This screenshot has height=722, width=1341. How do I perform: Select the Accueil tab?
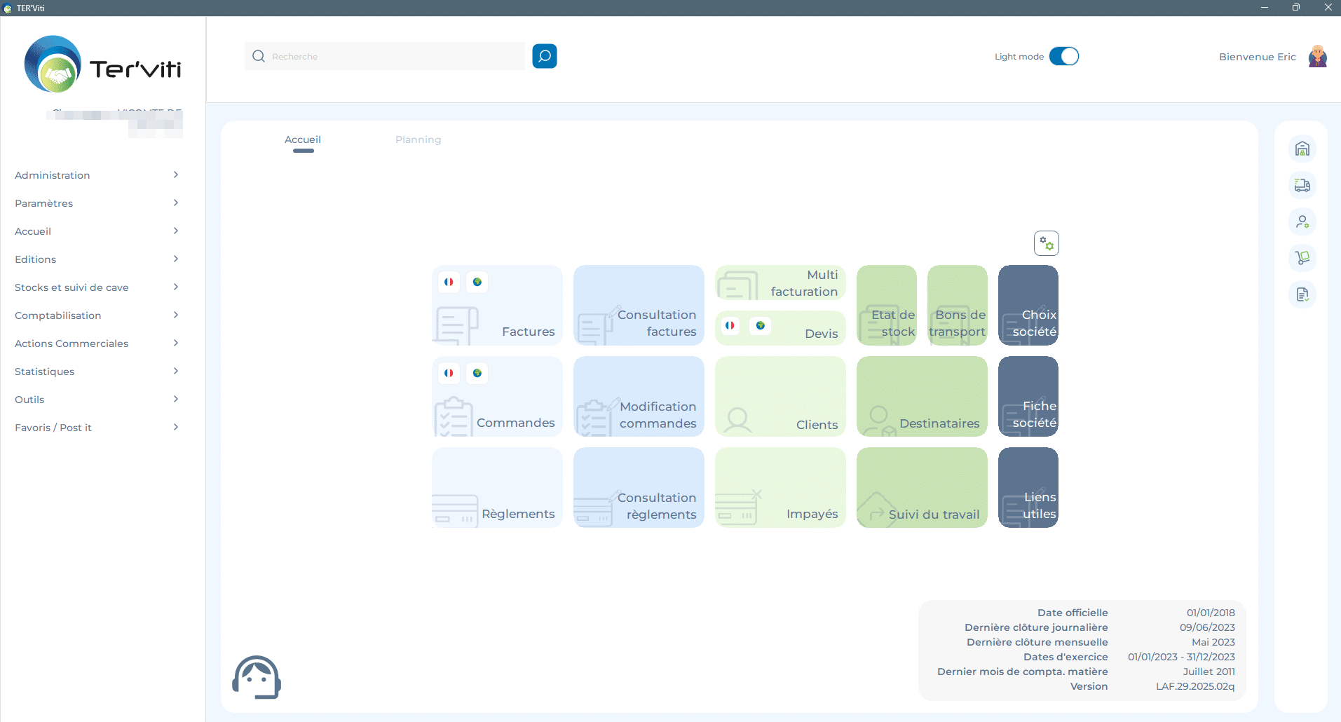click(x=303, y=139)
